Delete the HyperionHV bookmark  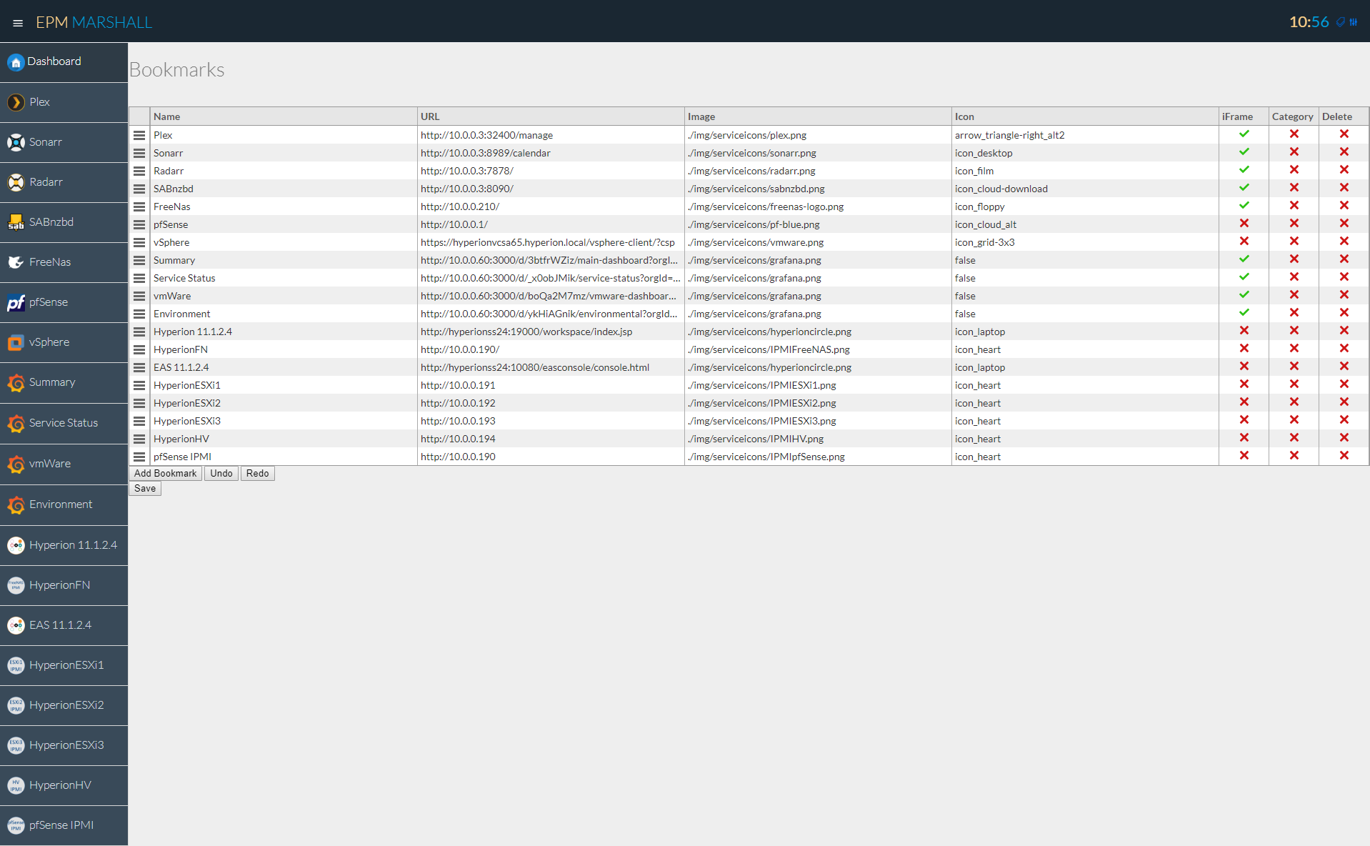(1344, 438)
